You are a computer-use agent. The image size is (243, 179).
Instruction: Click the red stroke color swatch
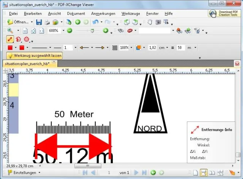click(x=10, y=48)
